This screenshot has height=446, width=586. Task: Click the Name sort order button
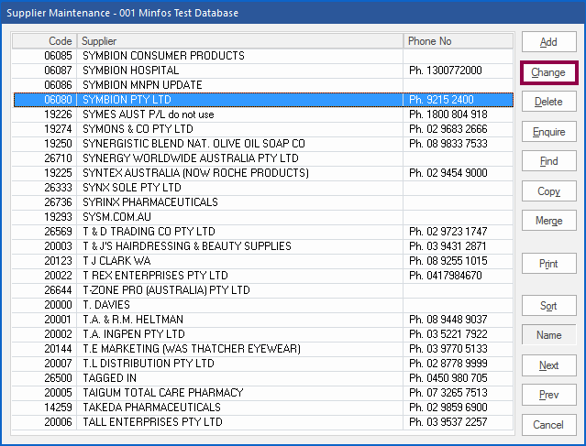[x=548, y=335]
